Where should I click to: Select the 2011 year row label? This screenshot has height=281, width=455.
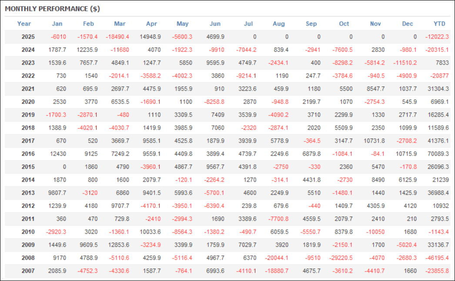(x=28, y=219)
